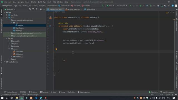Toggle the Gradle panel on right sidebar
The width and height of the screenshot is (178, 100).
coord(177,12)
